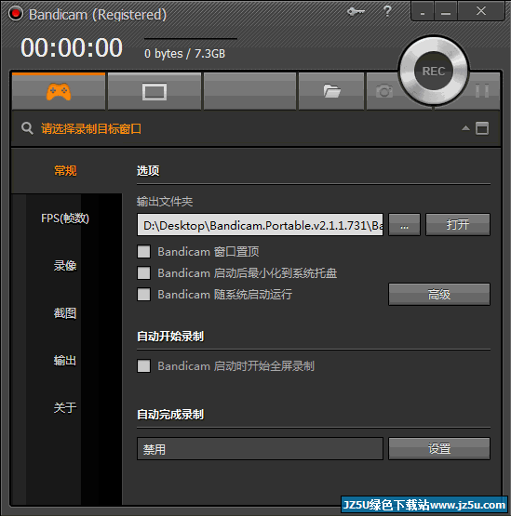The image size is (511, 516).
Task: Click the pause recording icon
Action: [x=482, y=90]
